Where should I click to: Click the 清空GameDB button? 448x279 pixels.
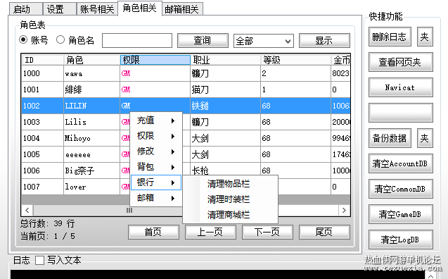click(x=401, y=214)
